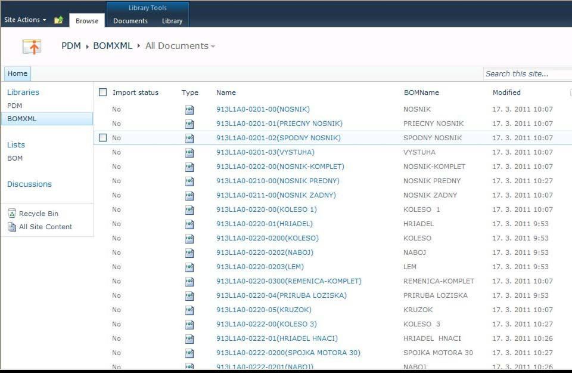Click file type icon for PRIECNY NOSNIK row
572x373 pixels.
tap(189, 124)
